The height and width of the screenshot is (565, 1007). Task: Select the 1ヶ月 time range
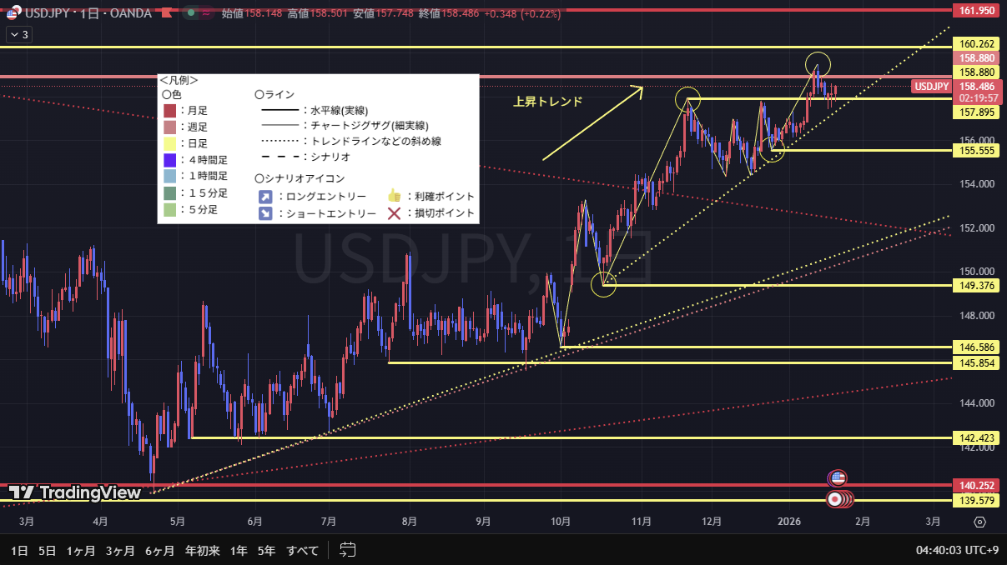(x=81, y=550)
